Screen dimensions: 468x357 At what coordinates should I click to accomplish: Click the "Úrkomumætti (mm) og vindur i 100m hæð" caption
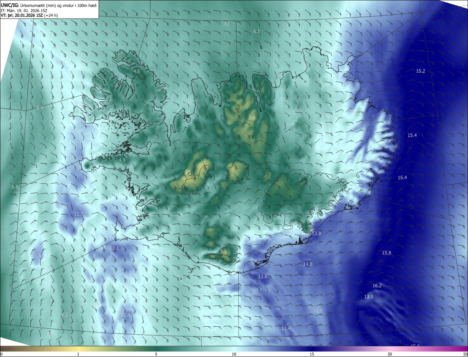pyautogui.click(x=58, y=5)
